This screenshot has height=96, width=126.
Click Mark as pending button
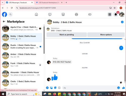pos(67,35)
